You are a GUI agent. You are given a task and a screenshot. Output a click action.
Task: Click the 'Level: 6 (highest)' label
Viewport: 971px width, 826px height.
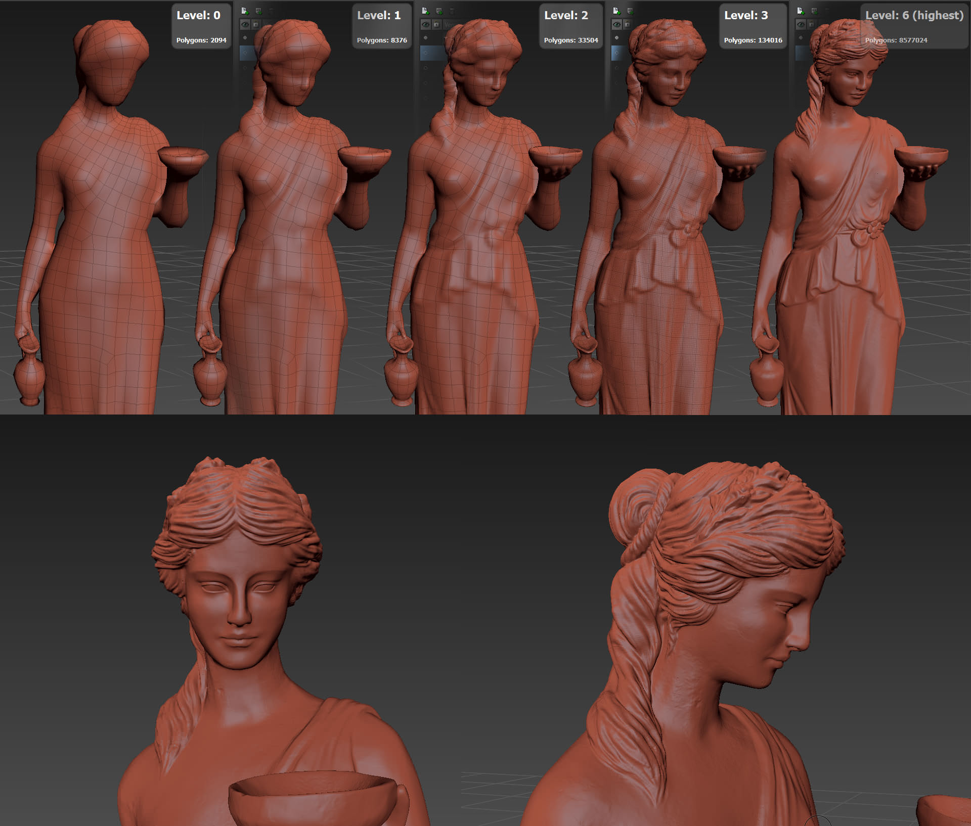(914, 15)
